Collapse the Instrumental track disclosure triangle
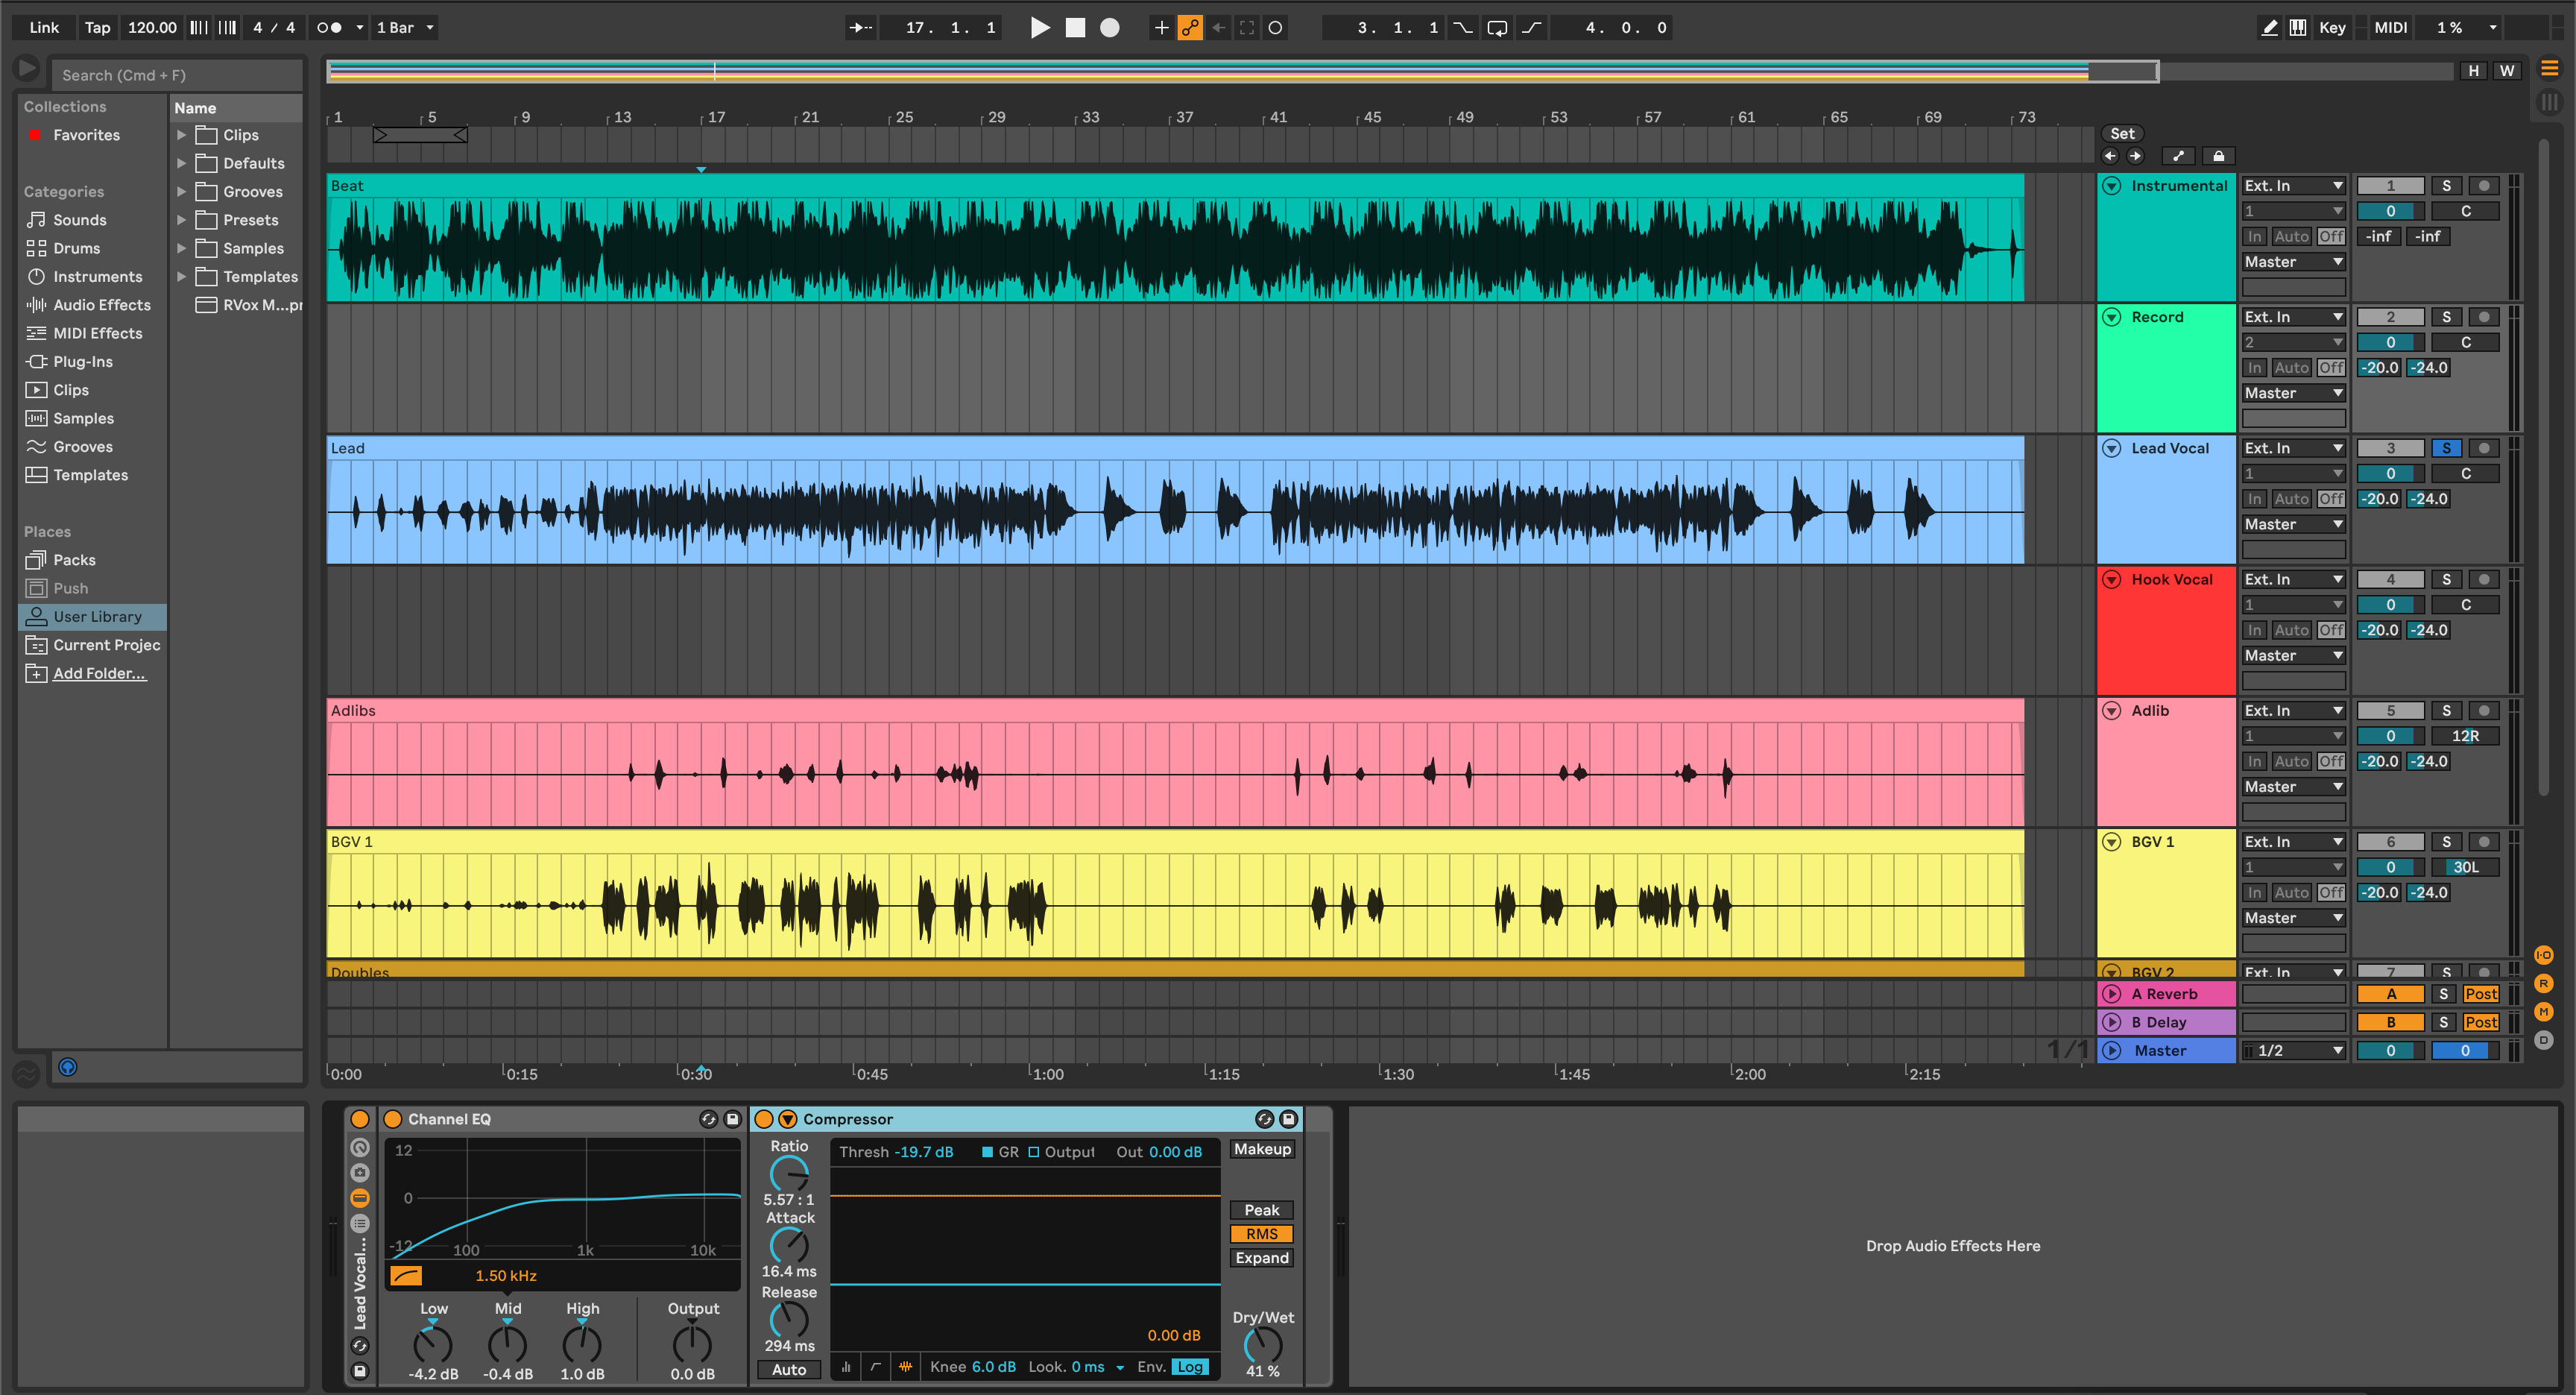The image size is (2576, 1395). 2112,185
